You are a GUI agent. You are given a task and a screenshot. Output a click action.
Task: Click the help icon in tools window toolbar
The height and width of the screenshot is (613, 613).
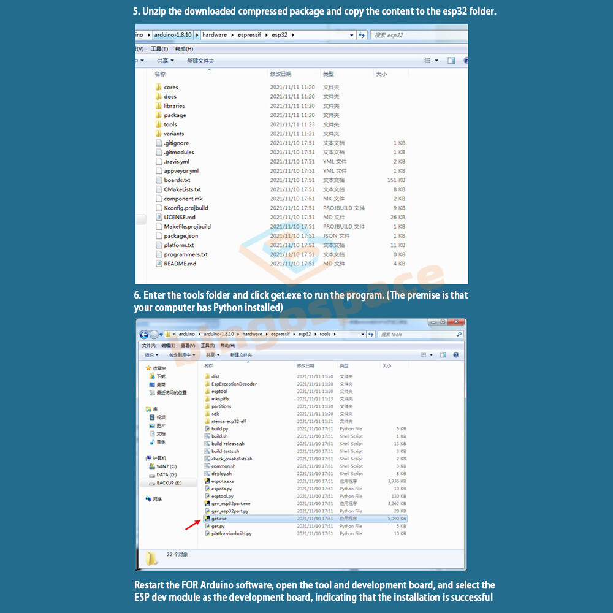tap(455, 355)
